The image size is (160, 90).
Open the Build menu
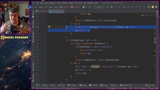click(x=71, y=3)
